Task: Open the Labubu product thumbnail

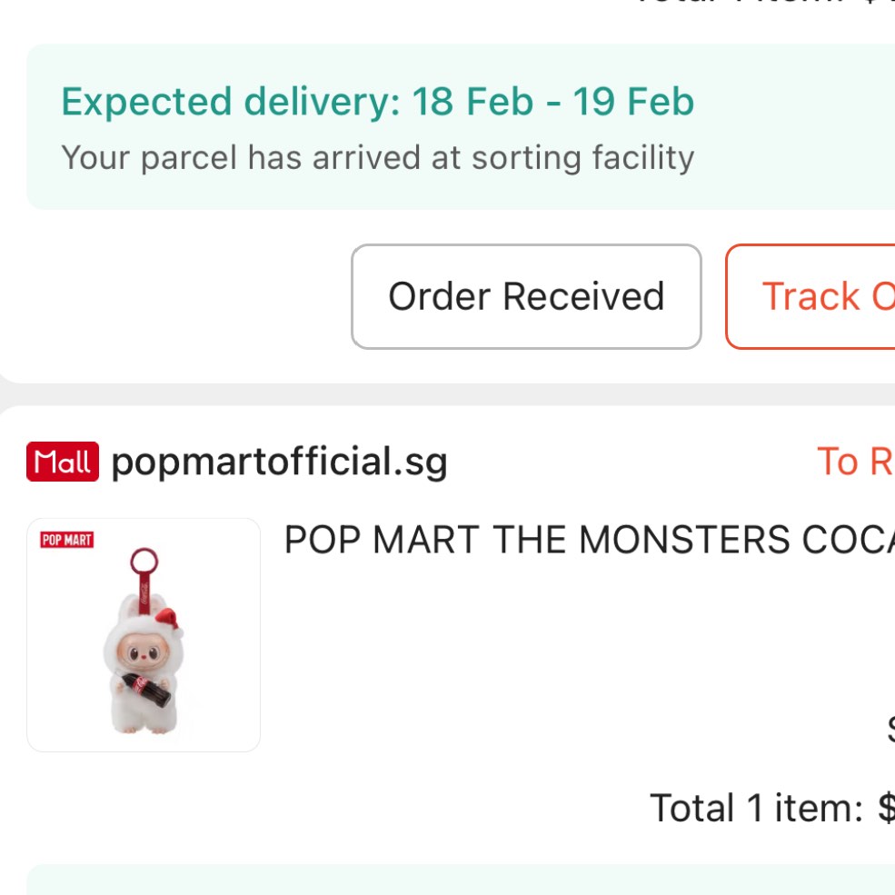Action: [x=144, y=635]
